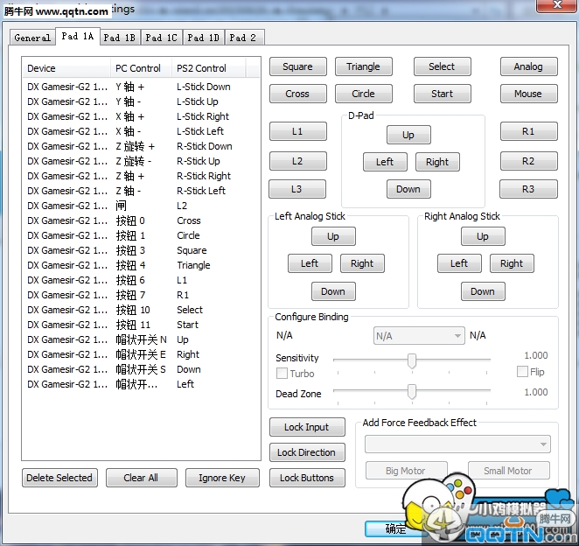Screen dimensions: 579x546
Task: Select the Pad 2 tab
Action: 243,38
